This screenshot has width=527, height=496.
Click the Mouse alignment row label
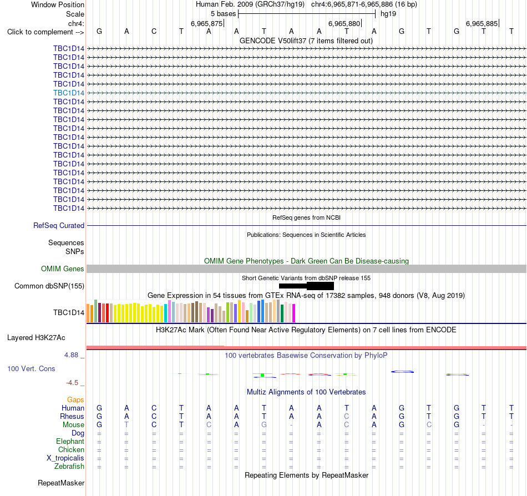point(73,425)
